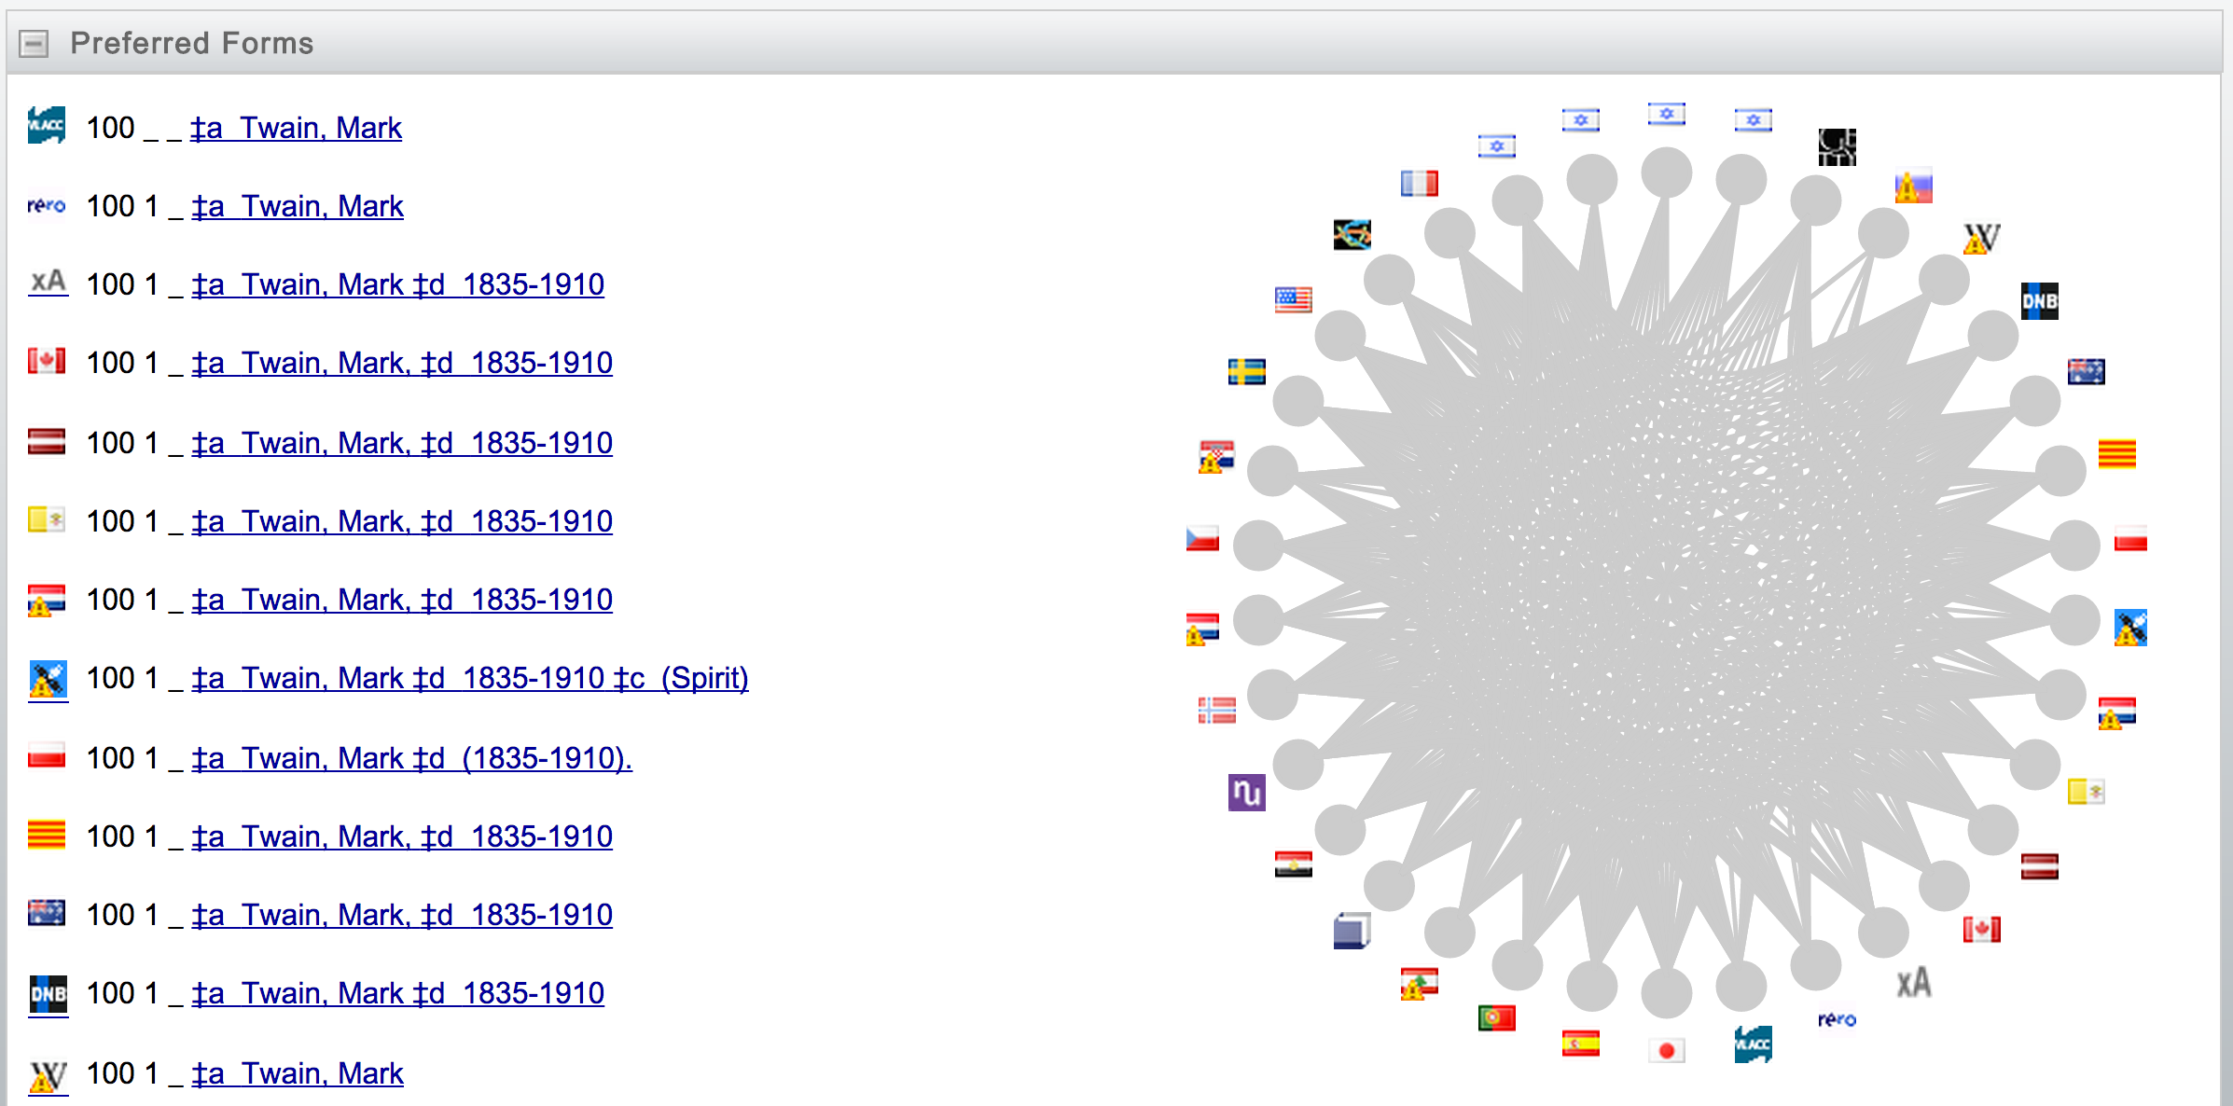Click the DNB icon in the list
This screenshot has height=1106, width=2233.
tap(48, 994)
